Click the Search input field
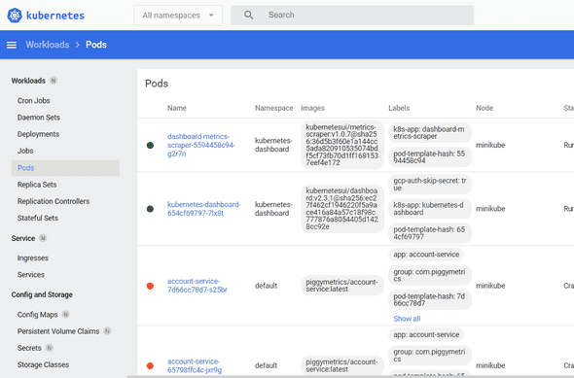This screenshot has height=378, width=574. (352, 15)
